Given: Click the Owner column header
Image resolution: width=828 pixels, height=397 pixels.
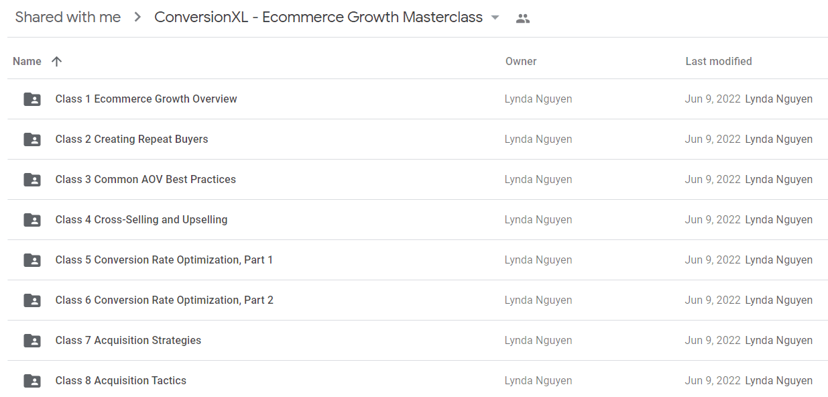Looking at the screenshot, I should [521, 62].
